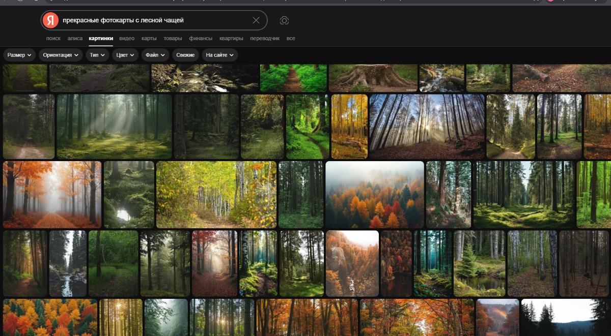The height and width of the screenshot is (336, 611).
Task: Open the На сайте filter dropdown
Action: pyautogui.click(x=219, y=55)
